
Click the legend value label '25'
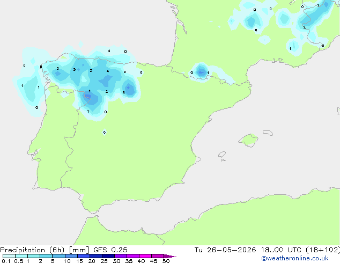pos(104,261)
